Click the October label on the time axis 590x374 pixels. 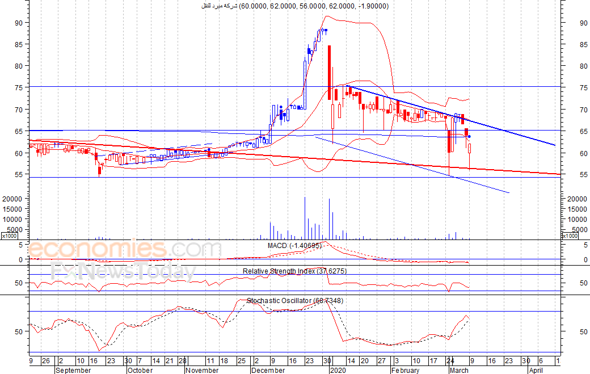[x=140, y=370]
